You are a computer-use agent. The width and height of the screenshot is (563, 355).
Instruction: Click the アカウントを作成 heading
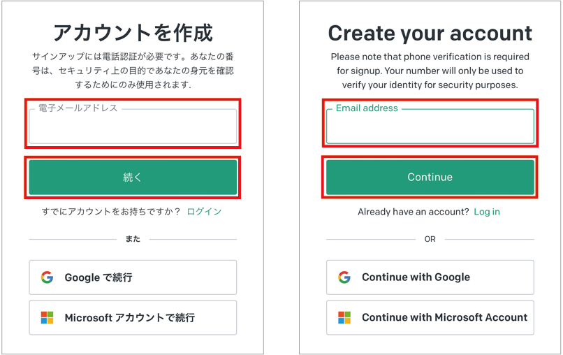pyautogui.click(x=133, y=33)
